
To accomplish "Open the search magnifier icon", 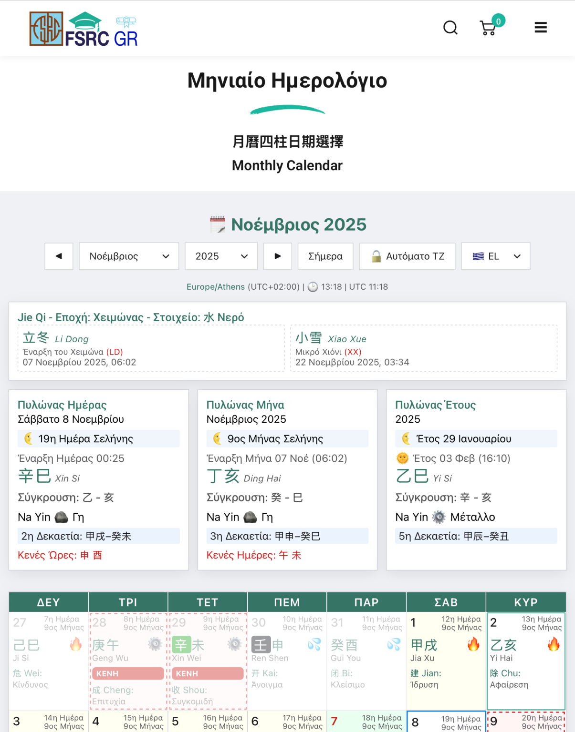I will point(450,28).
